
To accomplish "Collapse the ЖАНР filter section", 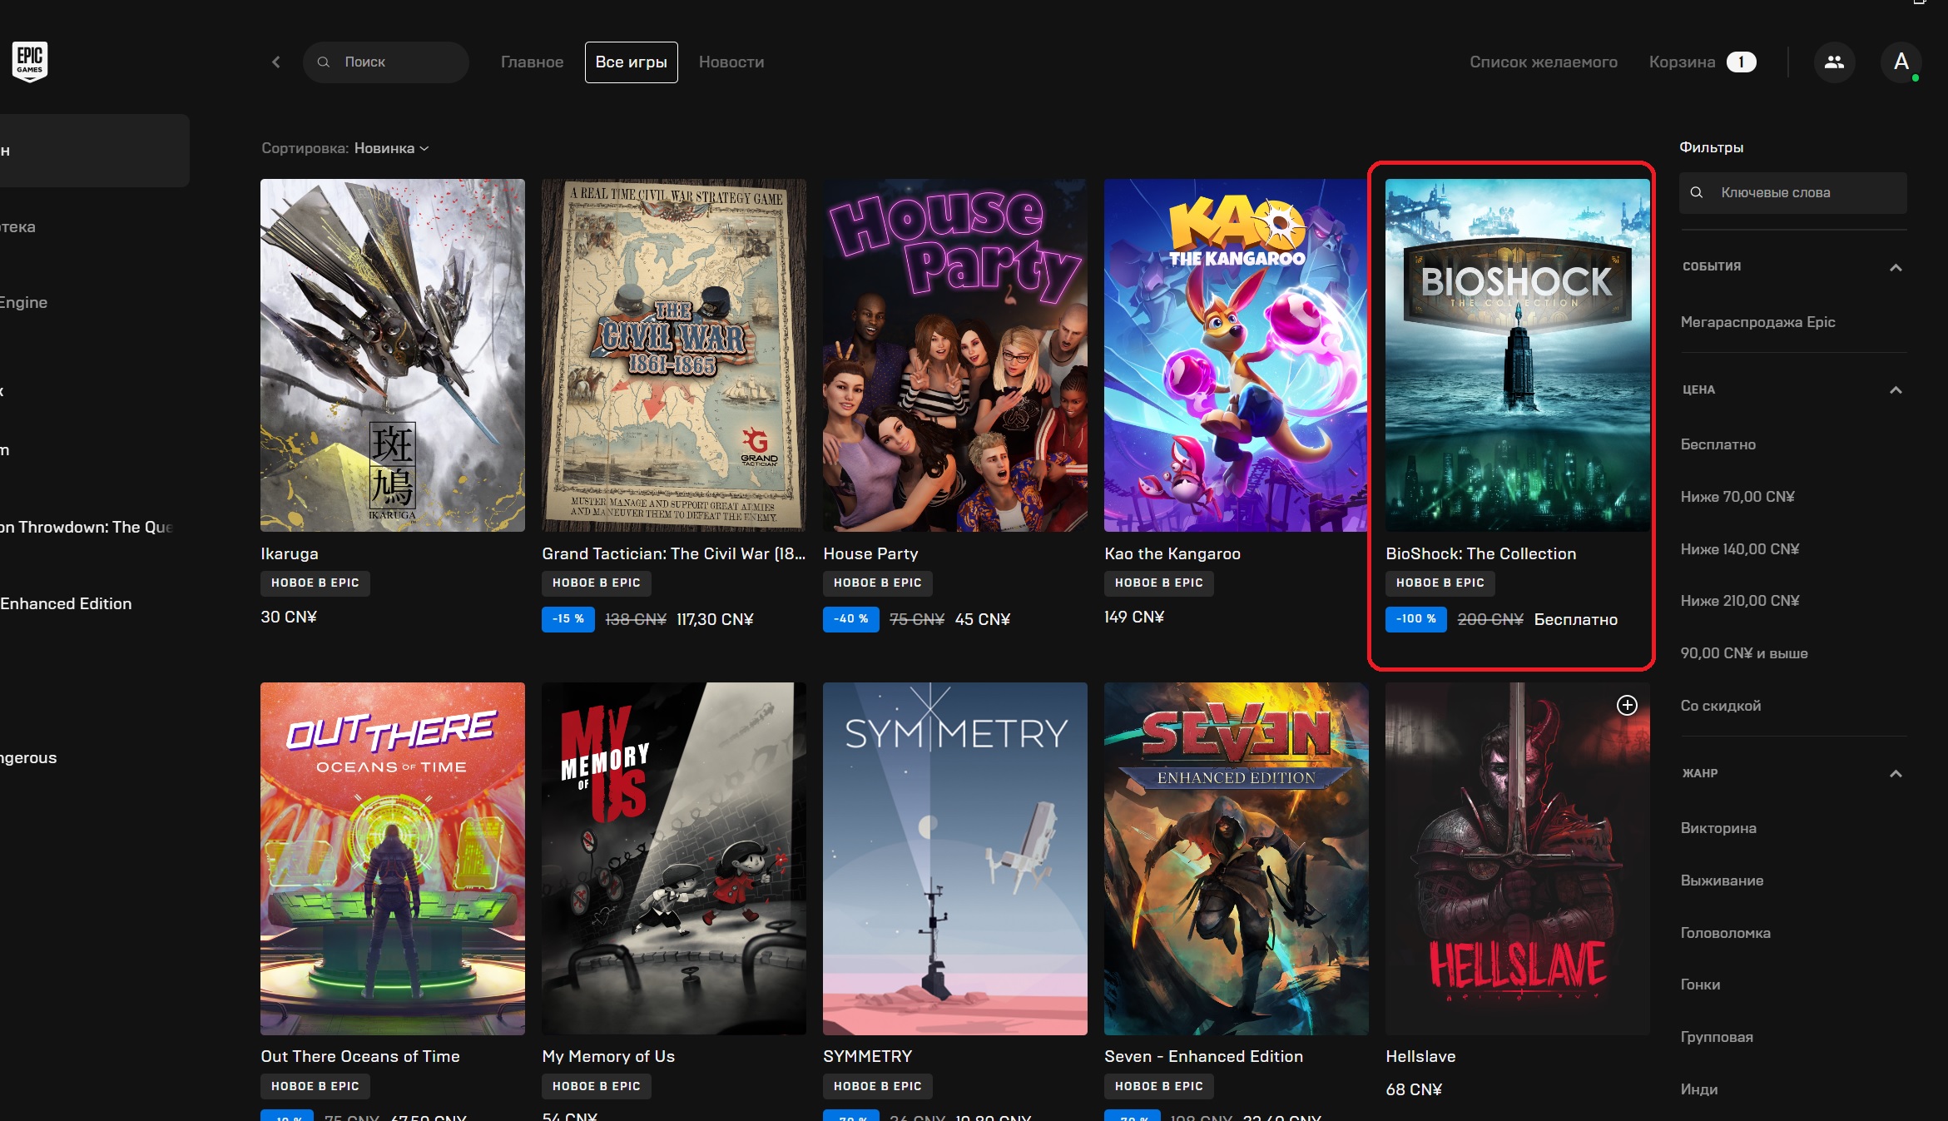I will tap(1895, 773).
